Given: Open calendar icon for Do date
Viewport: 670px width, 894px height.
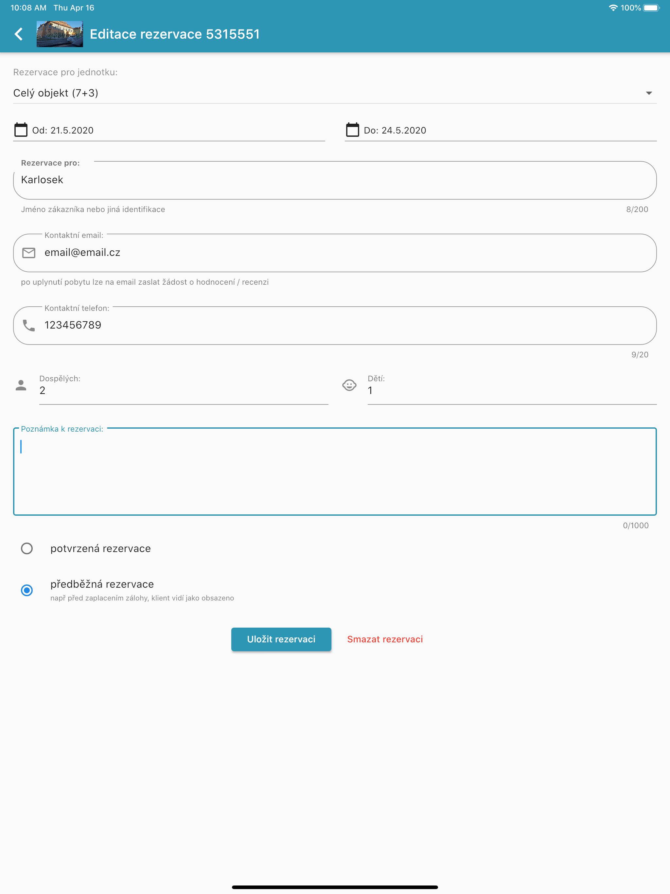Looking at the screenshot, I should (352, 130).
